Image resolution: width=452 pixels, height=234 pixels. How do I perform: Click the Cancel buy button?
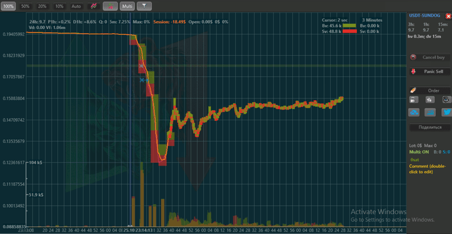430,57
